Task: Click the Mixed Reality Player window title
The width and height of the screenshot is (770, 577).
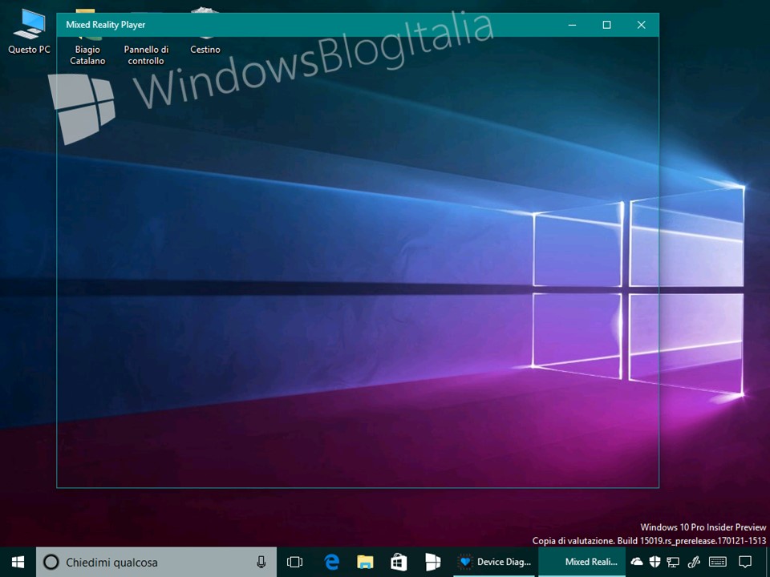Action: coord(106,25)
